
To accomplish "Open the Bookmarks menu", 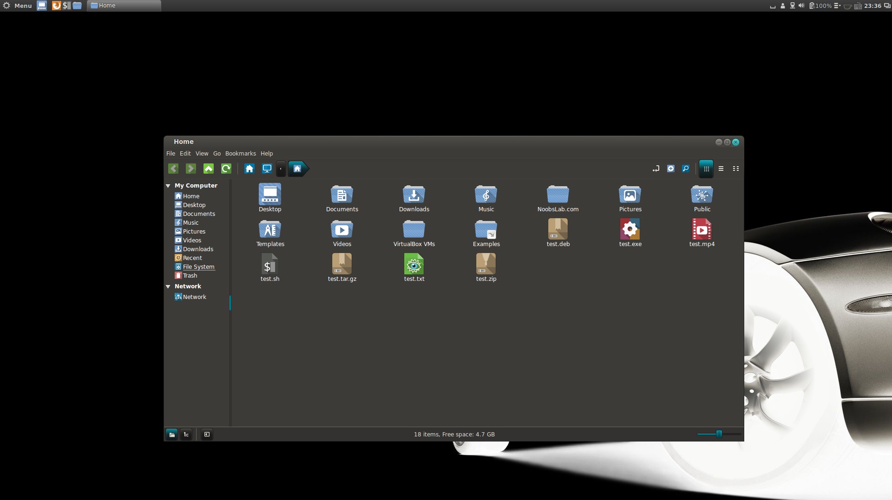I will 241,154.
